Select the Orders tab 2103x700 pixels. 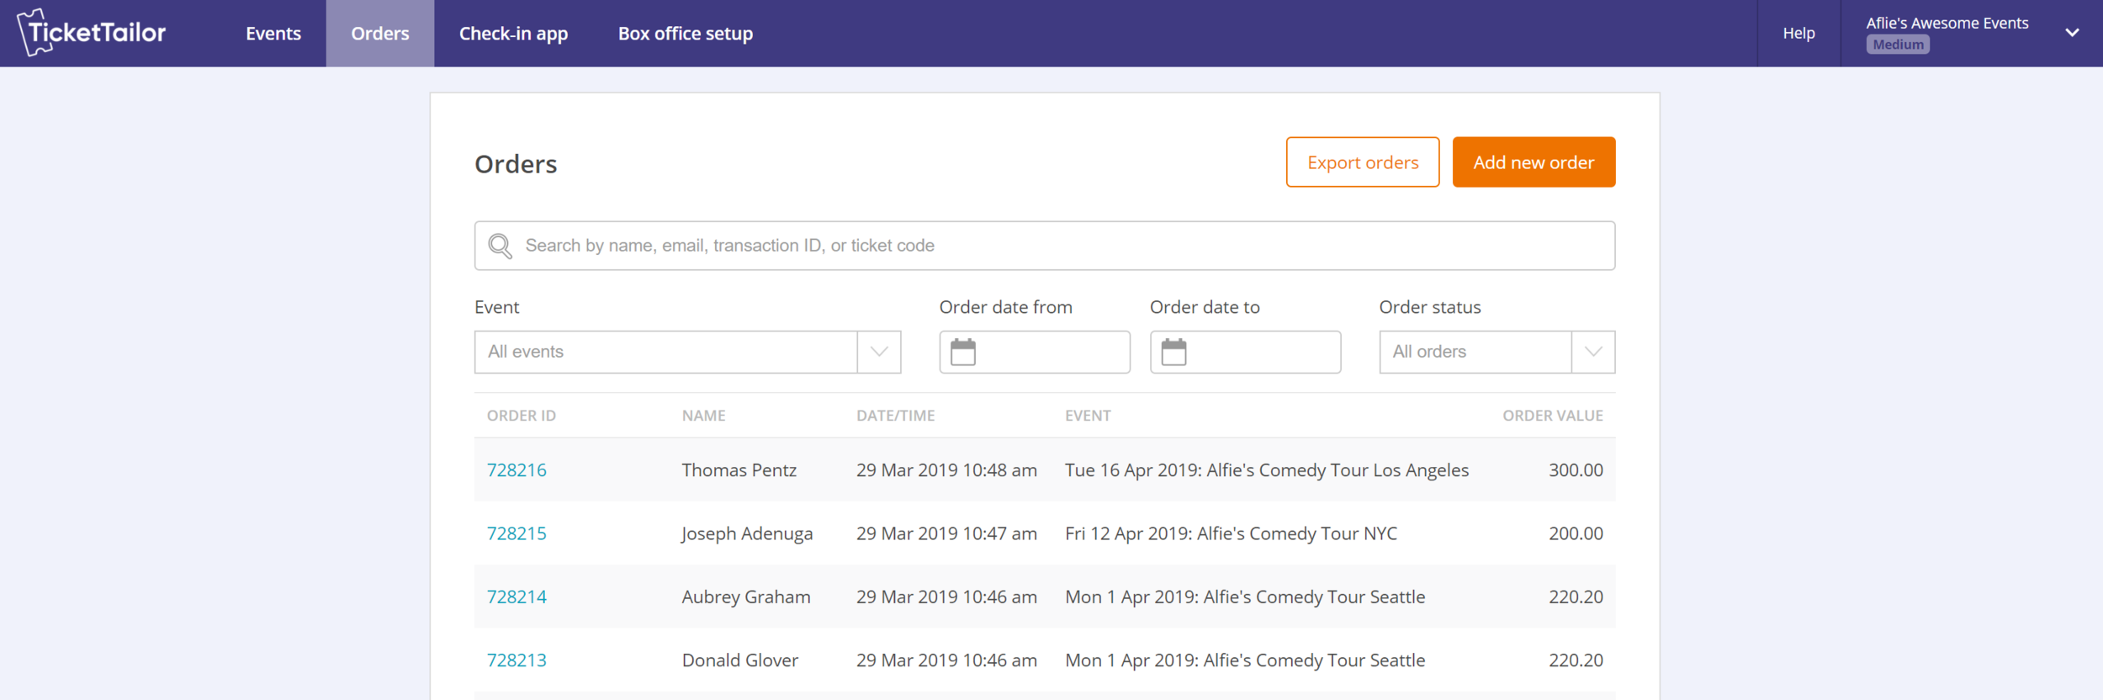coord(380,34)
